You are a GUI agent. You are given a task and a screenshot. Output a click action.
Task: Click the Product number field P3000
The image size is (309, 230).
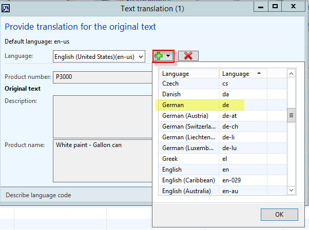[103, 77]
